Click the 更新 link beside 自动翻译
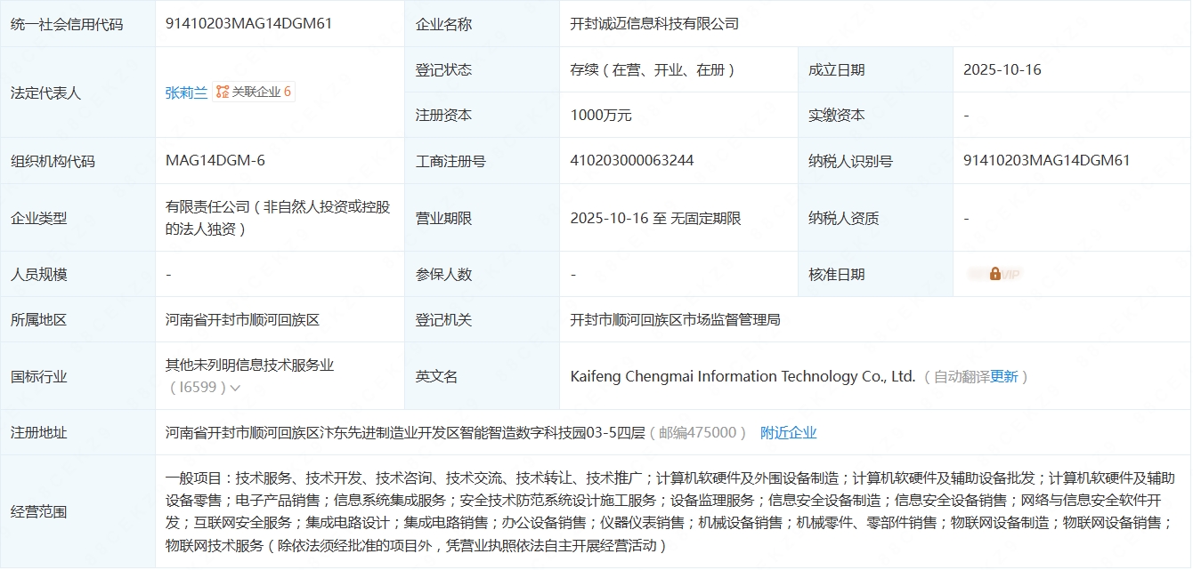Viewport: 1193px width, 570px height. (1003, 376)
